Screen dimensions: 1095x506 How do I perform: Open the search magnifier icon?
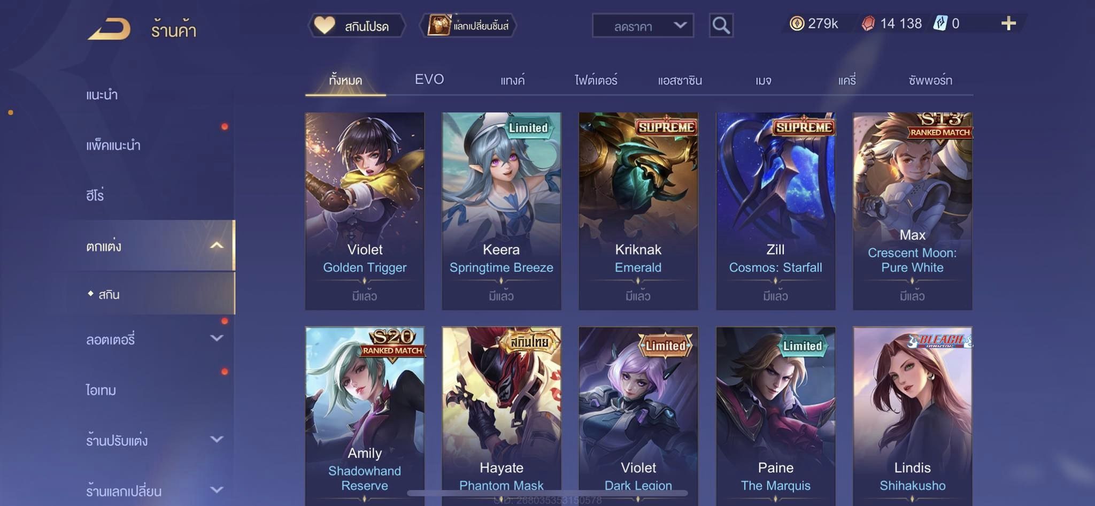tap(721, 25)
